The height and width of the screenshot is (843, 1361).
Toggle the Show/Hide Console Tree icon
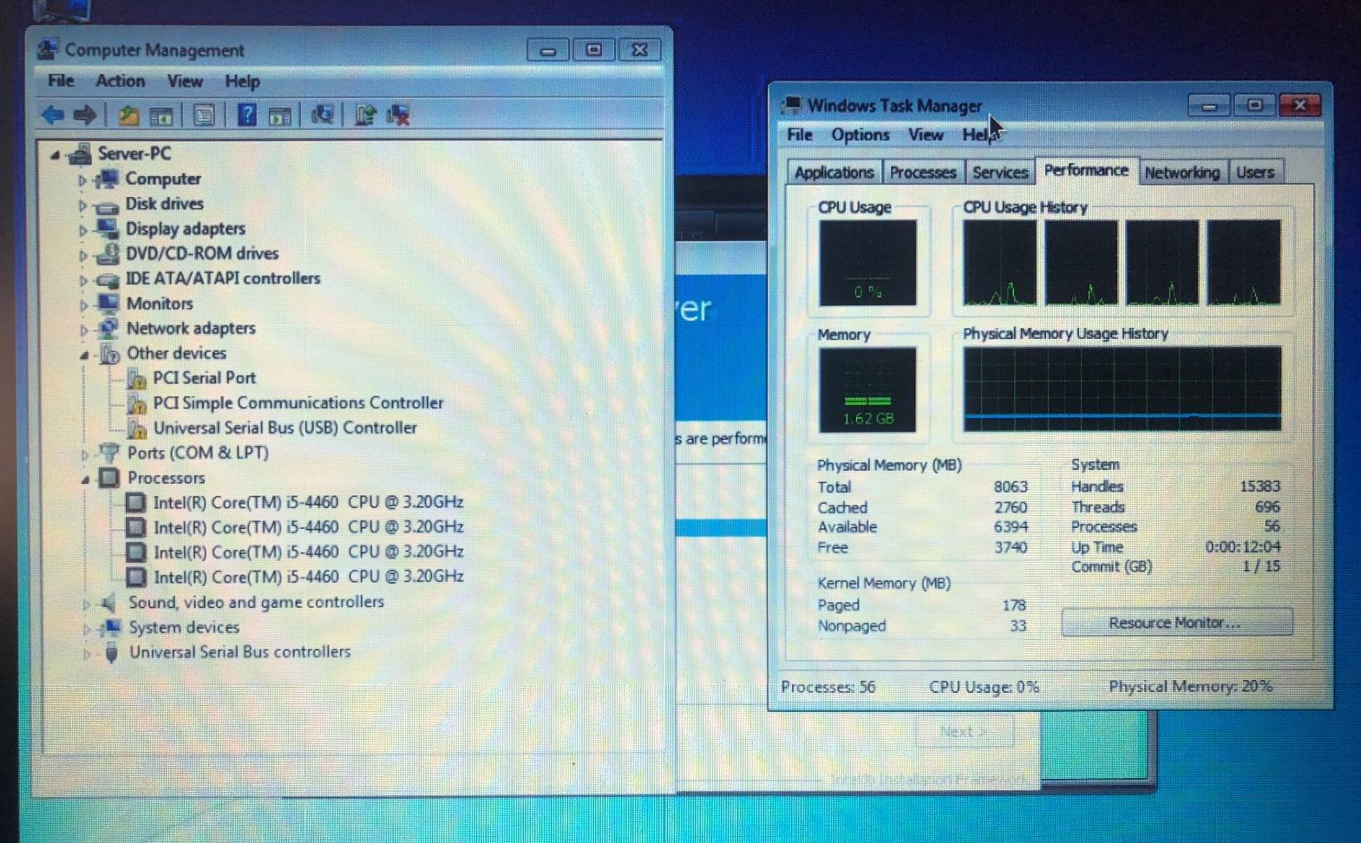coord(161,115)
